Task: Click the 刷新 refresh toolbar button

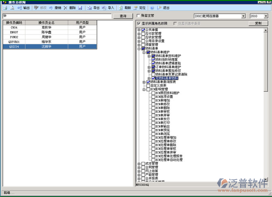Action: pyautogui.click(x=125, y=8)
